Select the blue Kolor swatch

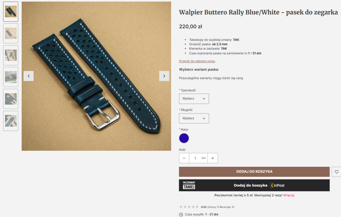pyautogui.click(x=184, y=138)
